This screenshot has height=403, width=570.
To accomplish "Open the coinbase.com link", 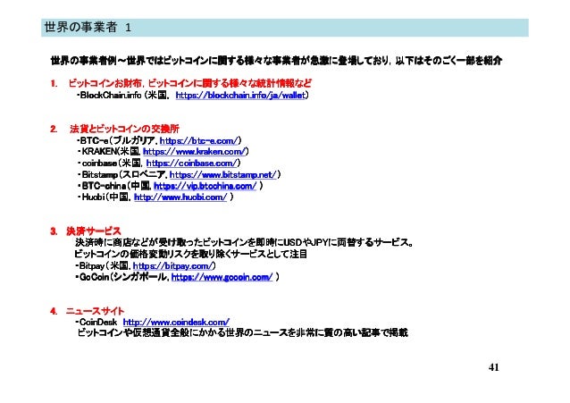I will pyautogui.click(x=192, y=164).
